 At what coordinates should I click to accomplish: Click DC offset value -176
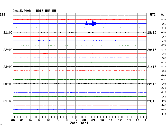tap(163, 101)
